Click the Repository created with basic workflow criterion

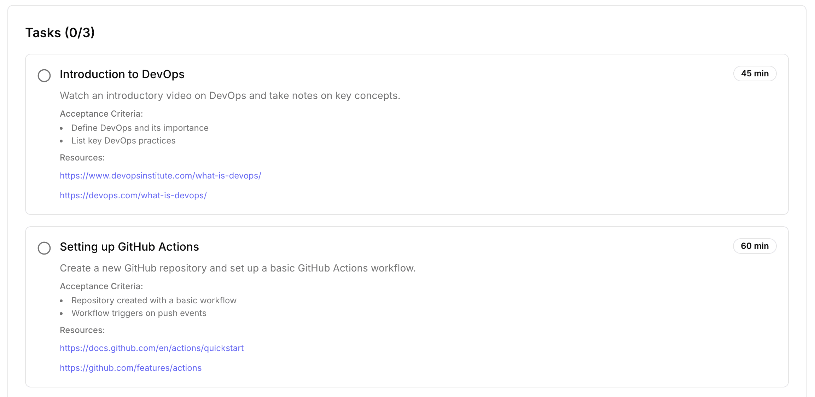click(154, 300)
